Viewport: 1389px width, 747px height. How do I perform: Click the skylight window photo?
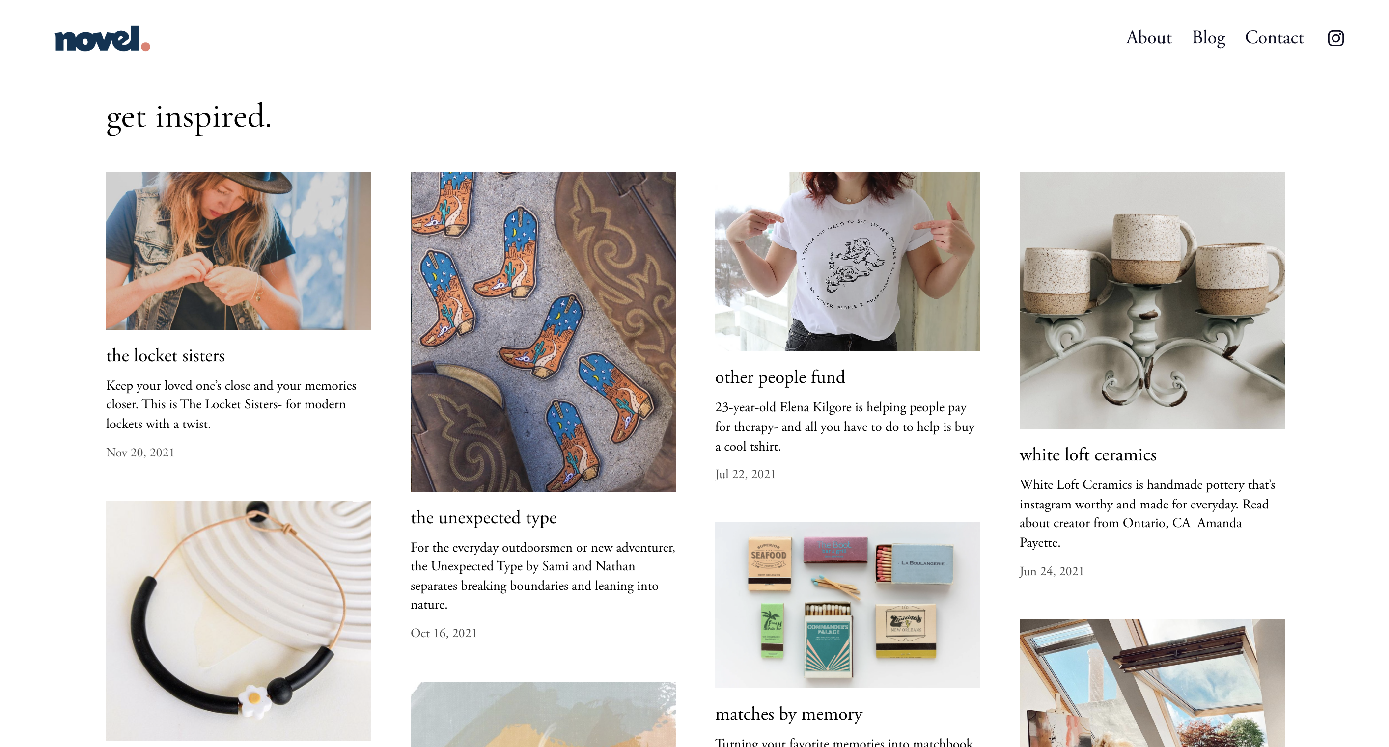pos(1152,683)
